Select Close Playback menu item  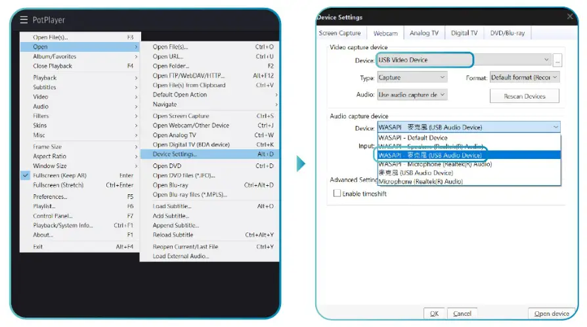[80, 66]
